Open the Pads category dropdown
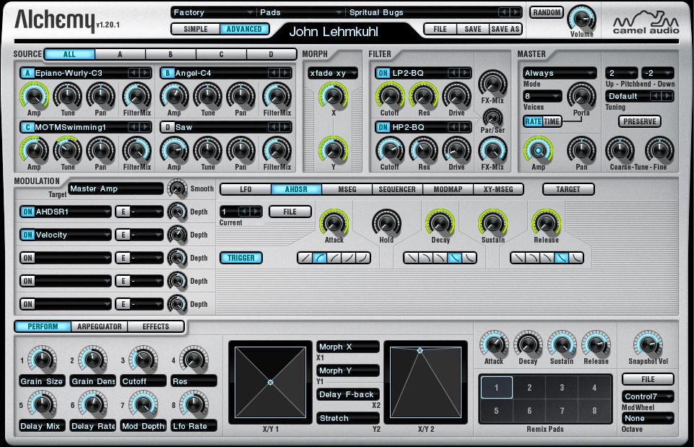 point(300,12)
